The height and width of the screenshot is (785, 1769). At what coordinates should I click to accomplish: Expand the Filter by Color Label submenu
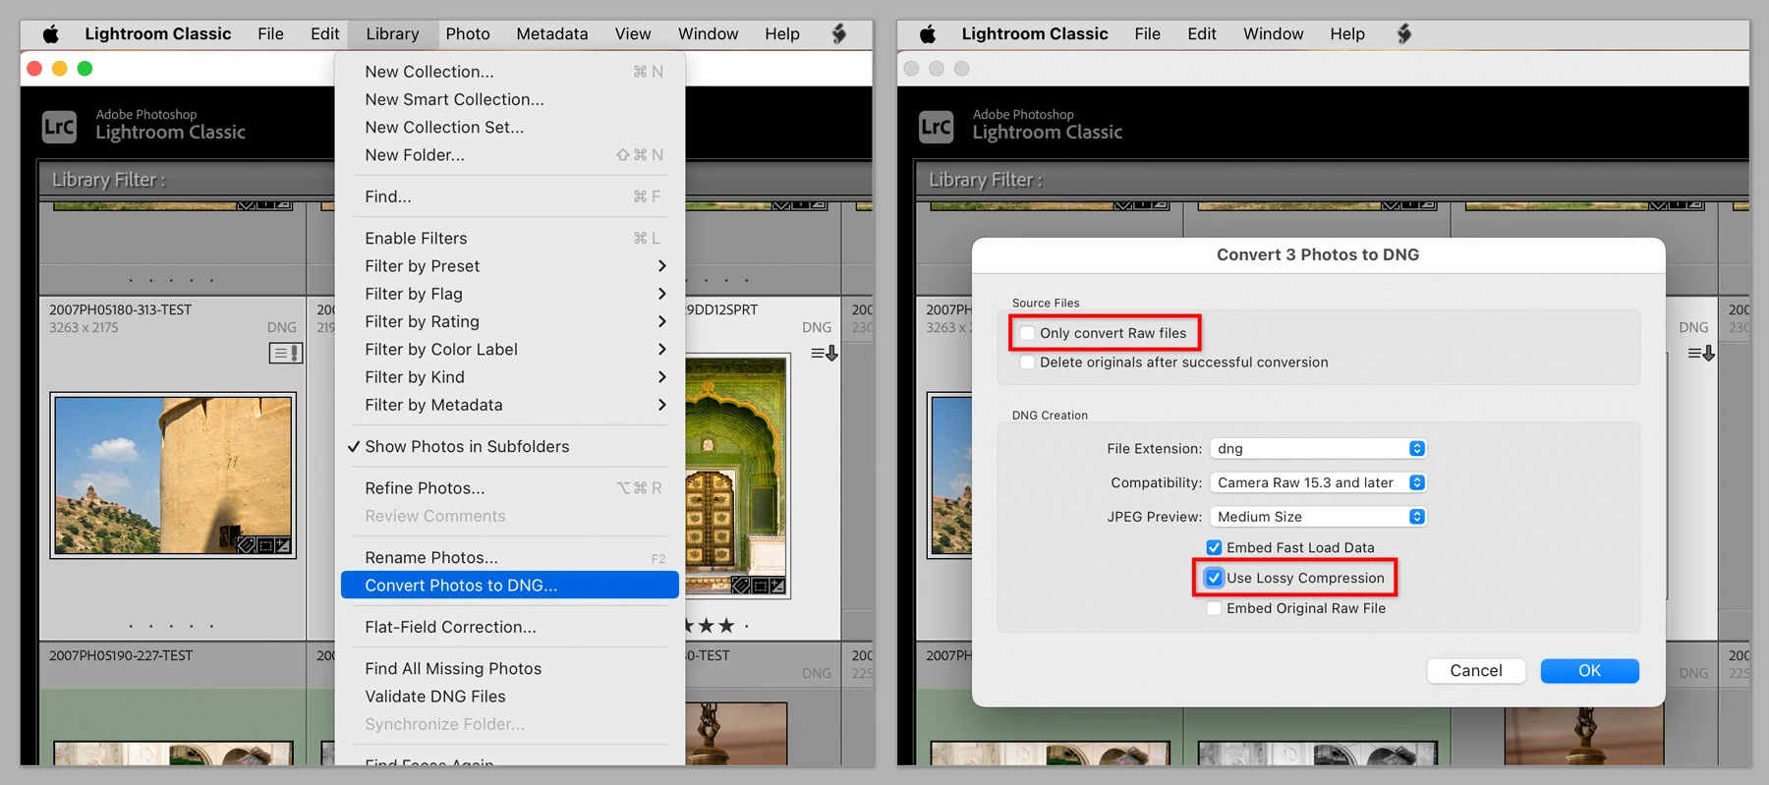(x=509, y=350)
